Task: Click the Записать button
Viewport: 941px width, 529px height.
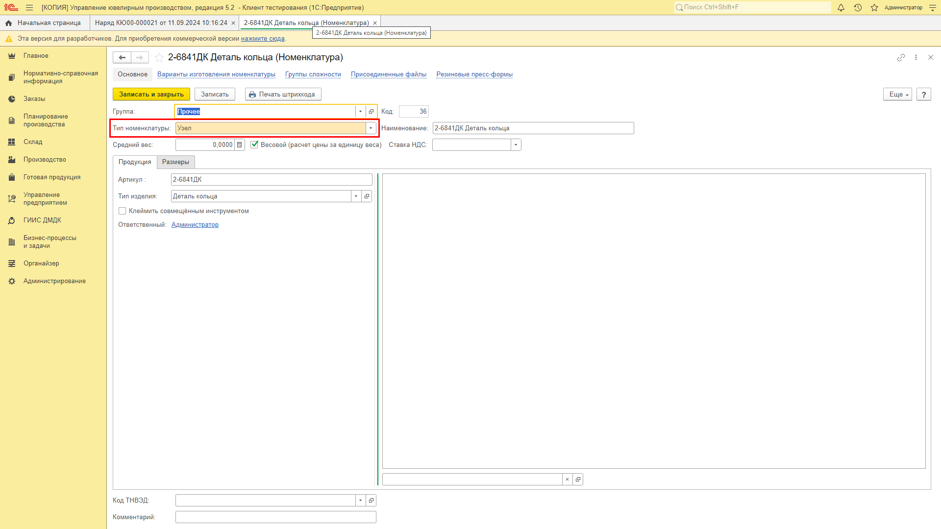Action: [x=215, y=95]
